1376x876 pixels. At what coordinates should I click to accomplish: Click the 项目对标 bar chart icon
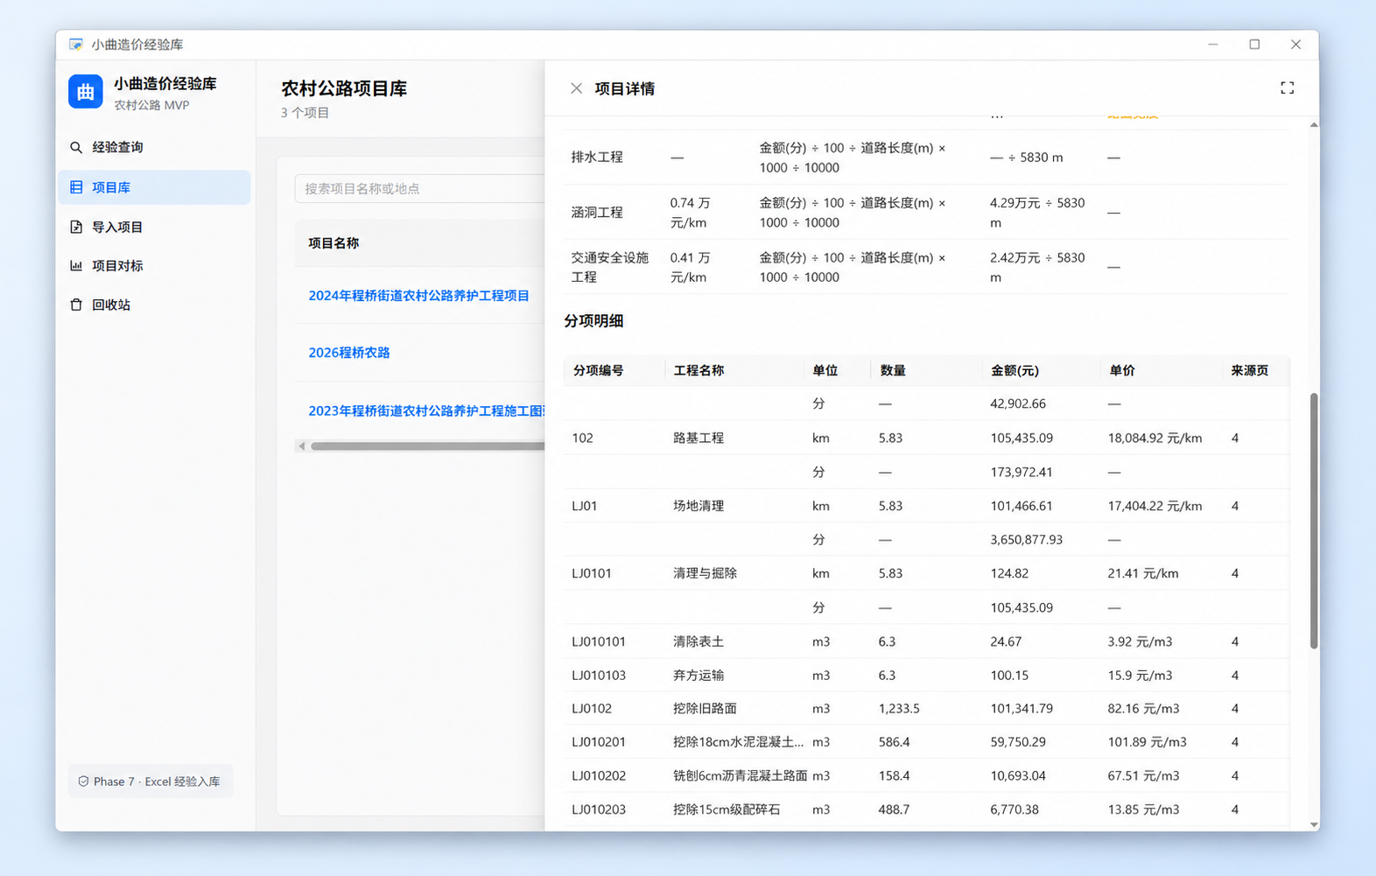point(76,265)
